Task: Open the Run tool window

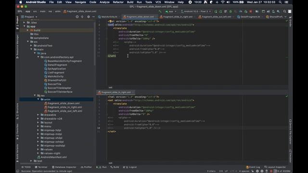Action: click(x=102, y=167)
